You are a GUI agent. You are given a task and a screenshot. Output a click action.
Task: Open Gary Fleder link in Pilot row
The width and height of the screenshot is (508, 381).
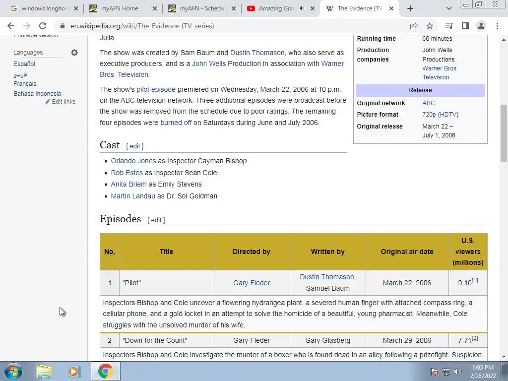click(252, 283)
